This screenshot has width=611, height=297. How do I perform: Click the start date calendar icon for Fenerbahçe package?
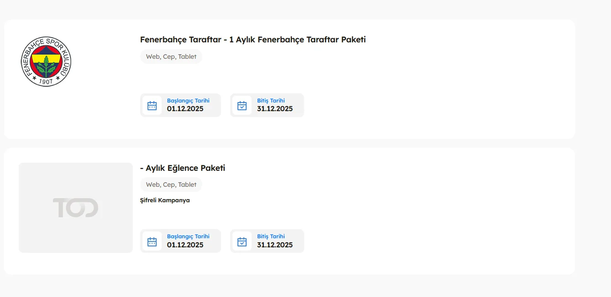[x=152, y=106]
